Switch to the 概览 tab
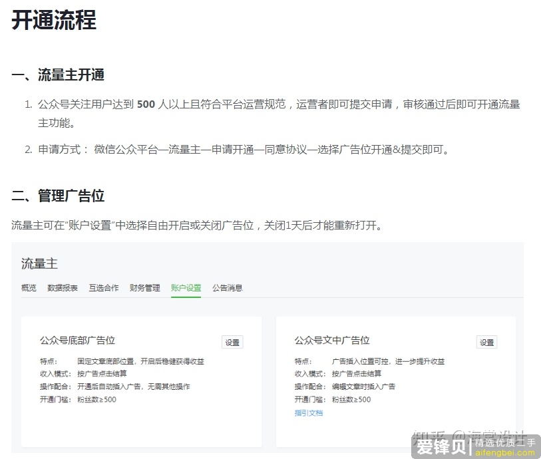Image resolution: width=541 pixels, height=459 pixels. (x=29, y=288)
